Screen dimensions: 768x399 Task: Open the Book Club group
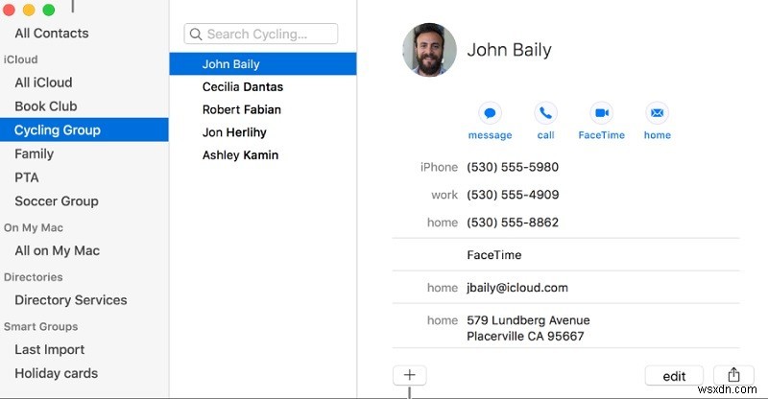coord(46,106)
